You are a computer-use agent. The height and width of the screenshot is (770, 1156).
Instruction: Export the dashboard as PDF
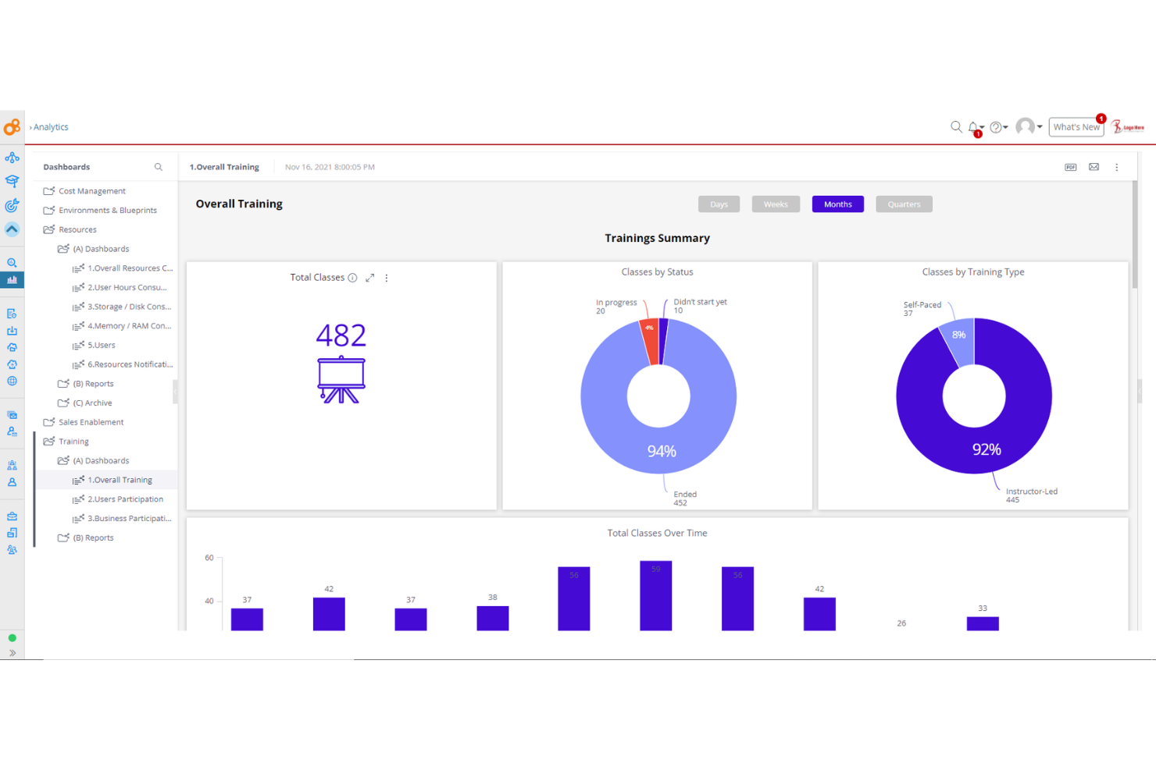tap(1070, 166)
